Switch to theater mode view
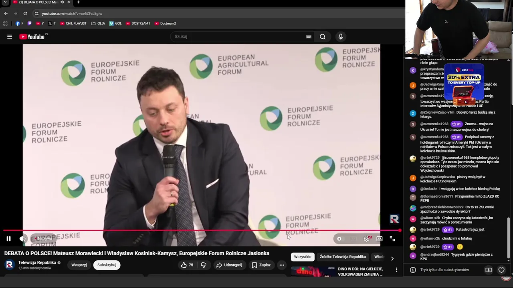Screen dimensions: 513x288 (x=380, y=239)
